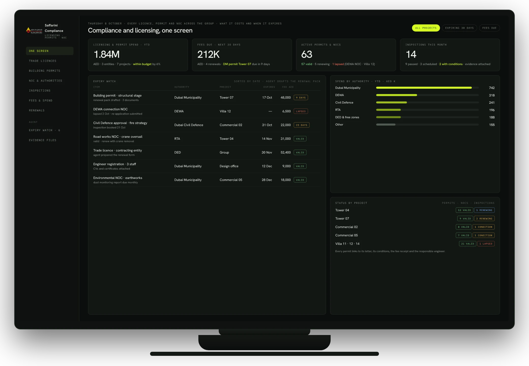The image size is (529, 366).
Task: Select Trade licence · contracting entity row
Action: point(207,152)
